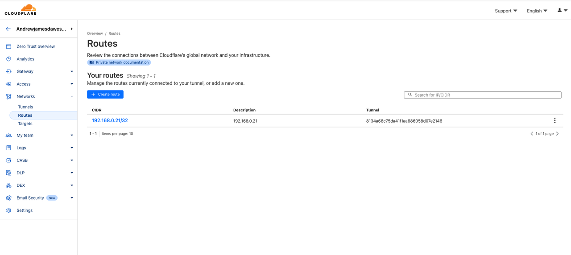The width and height of the screenshot is (571, 255).
Task: Click the Items per page: 10 text
Action: tap(117, 134)
